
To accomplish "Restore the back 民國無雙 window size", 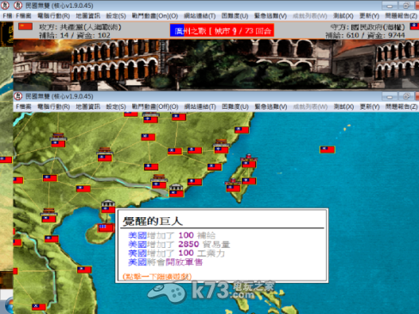I will coord(406,5).
